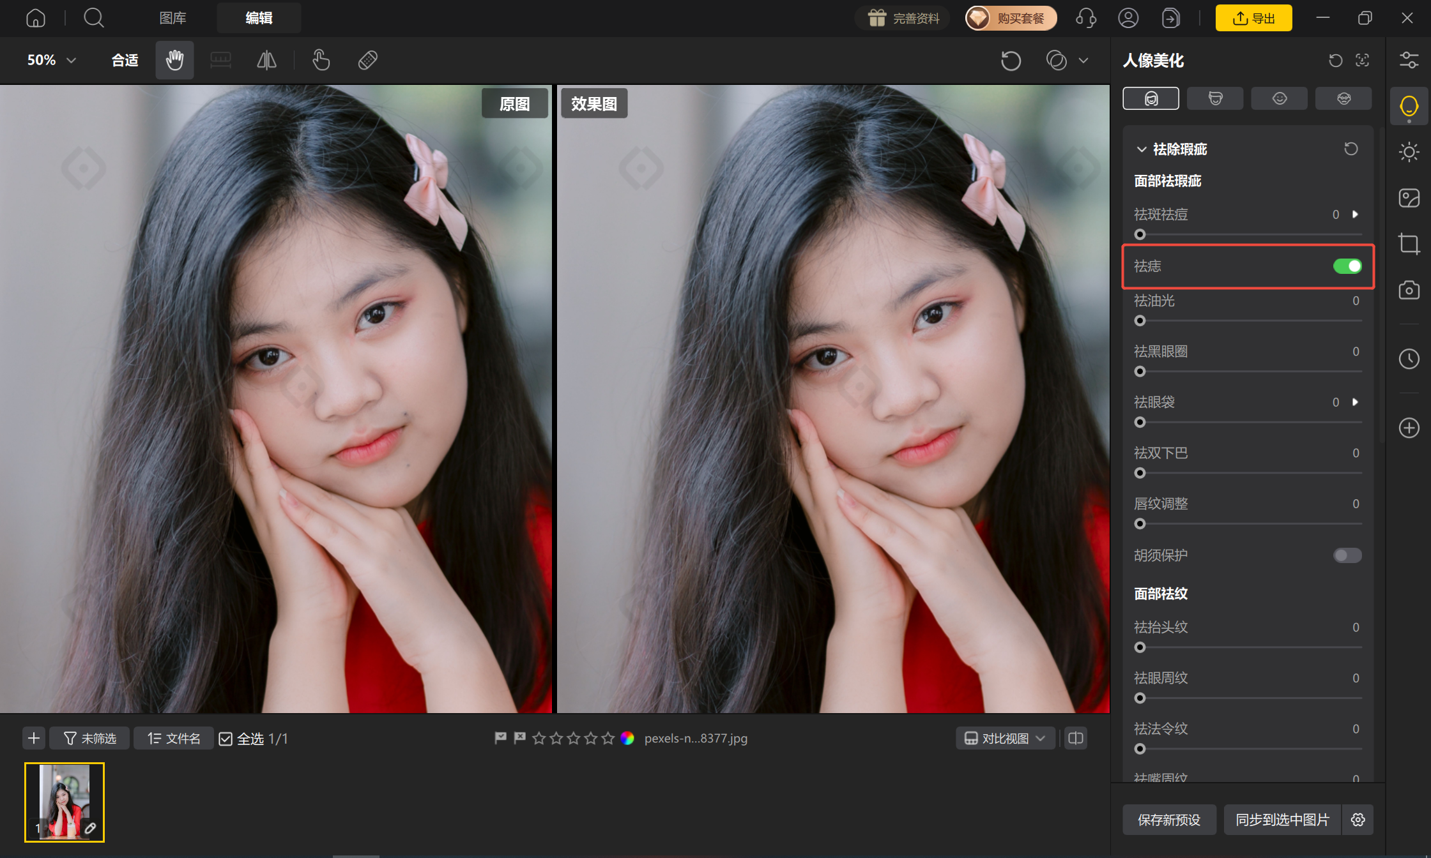Open the light adjustment sun icon panel
Viewport: 1431px width, 858px height.
pos(1409,152)
